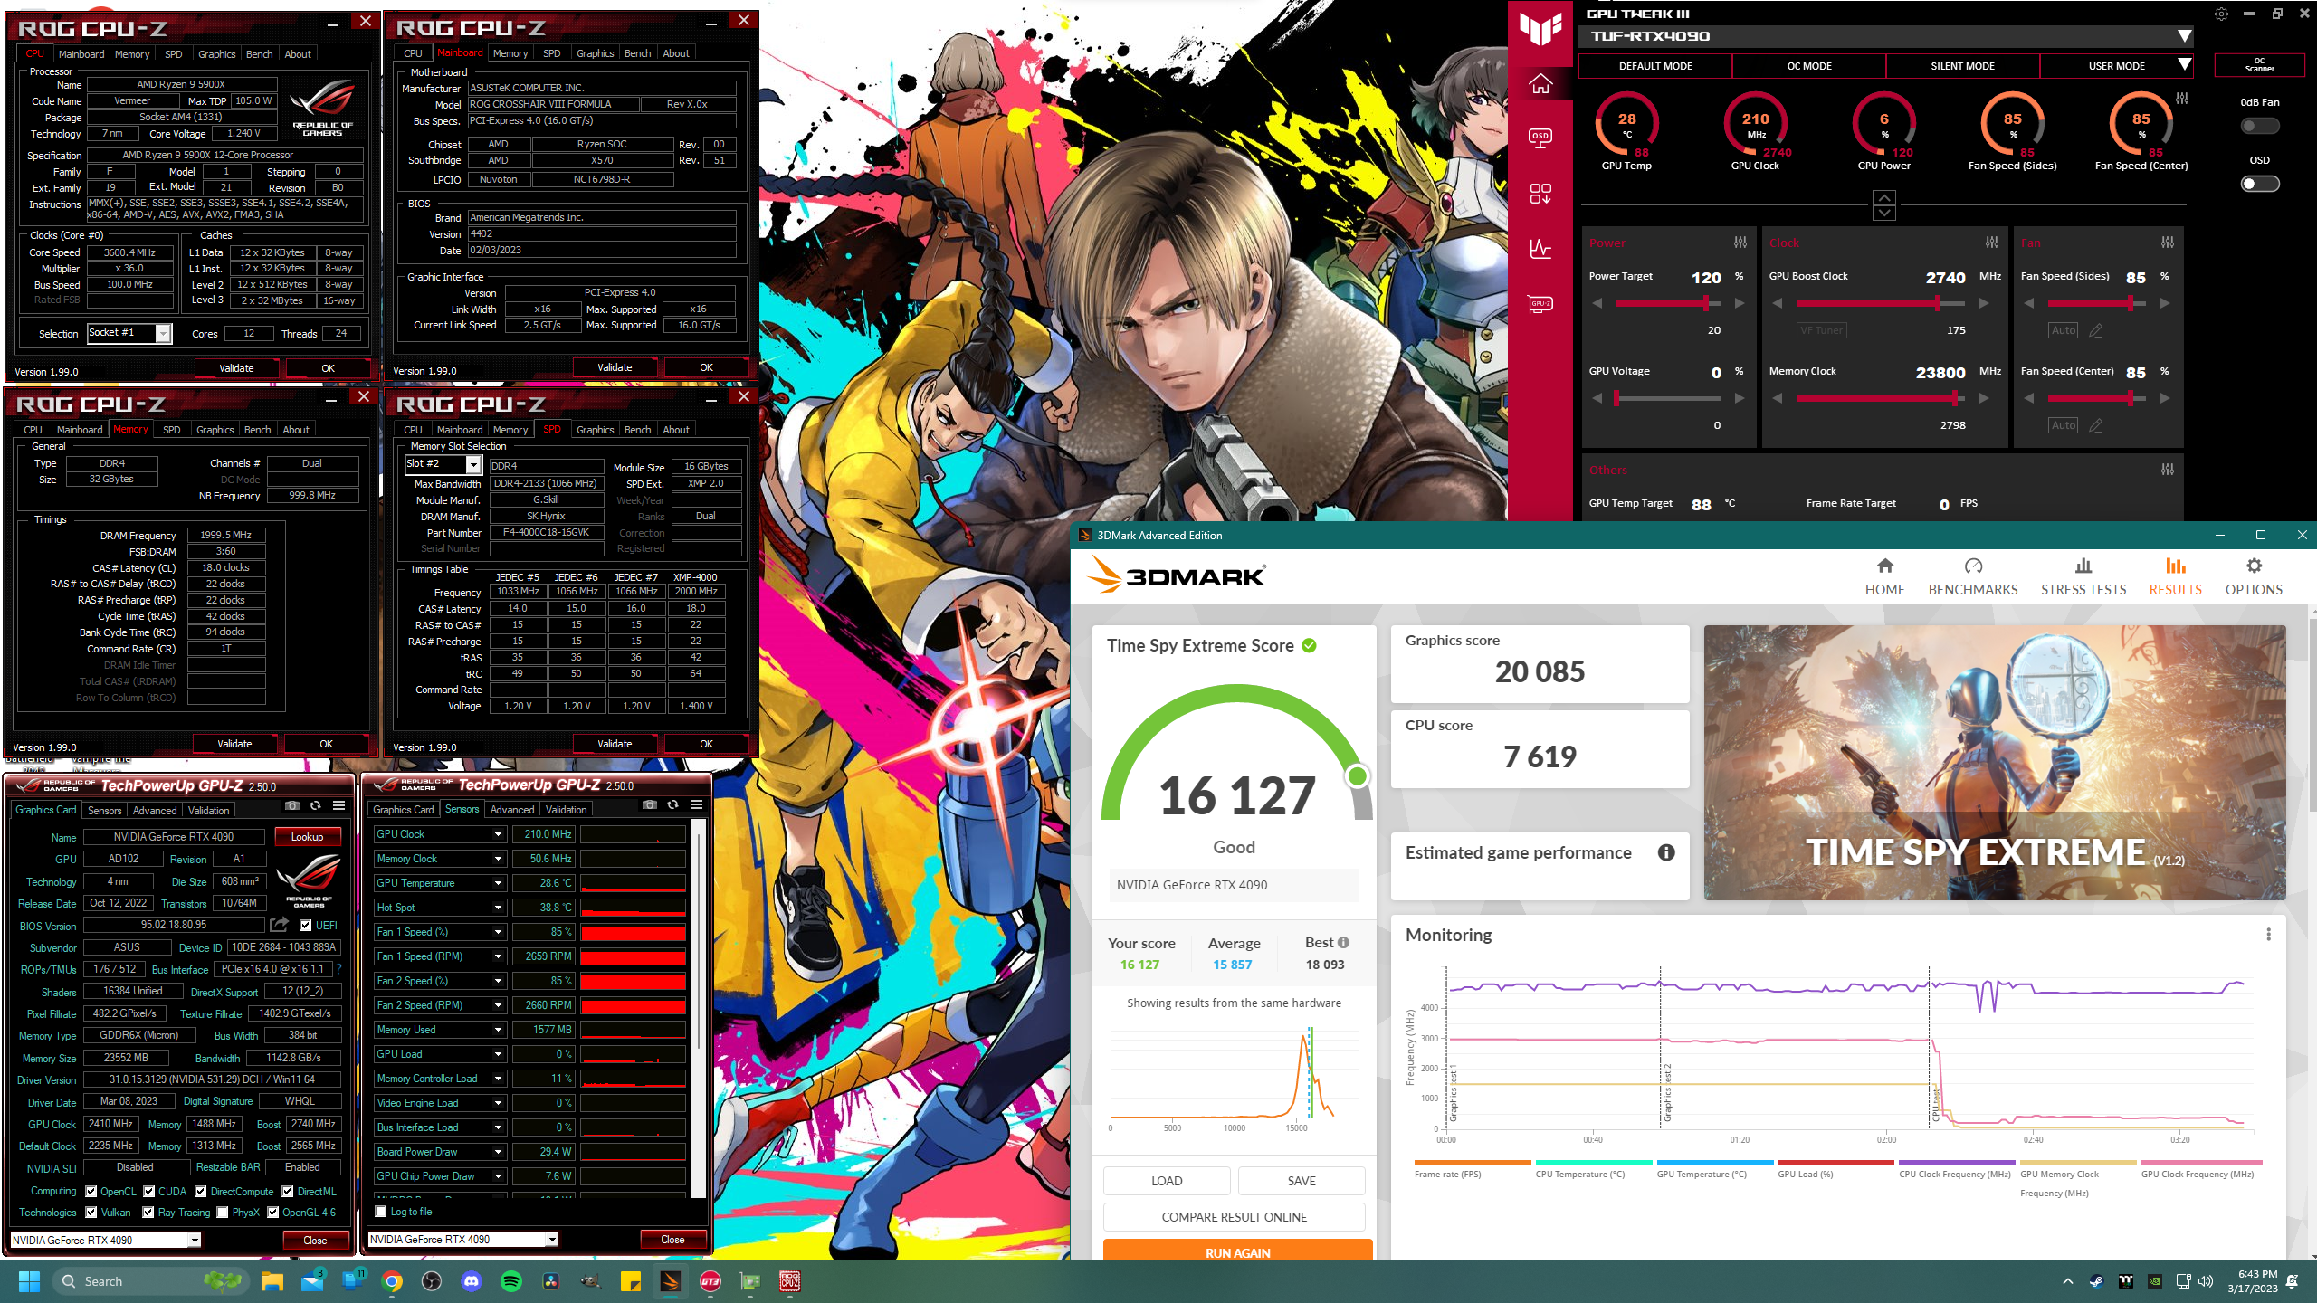The image size is (2317, 1303).
Task: Open Estimated game performance info icon
Action: tap(1666, 852)
